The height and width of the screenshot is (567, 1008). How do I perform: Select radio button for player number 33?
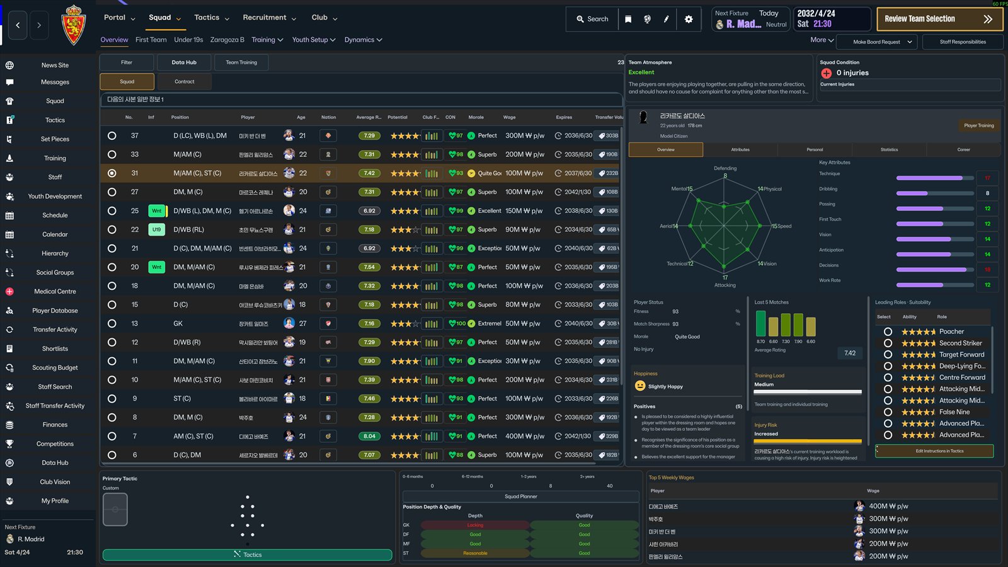click(x=112, y=154)
